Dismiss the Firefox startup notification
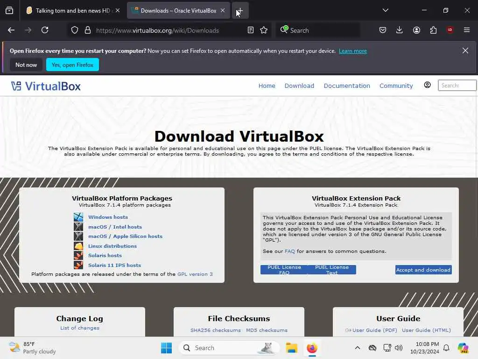 pyautogui.click(x=465, y=50)
